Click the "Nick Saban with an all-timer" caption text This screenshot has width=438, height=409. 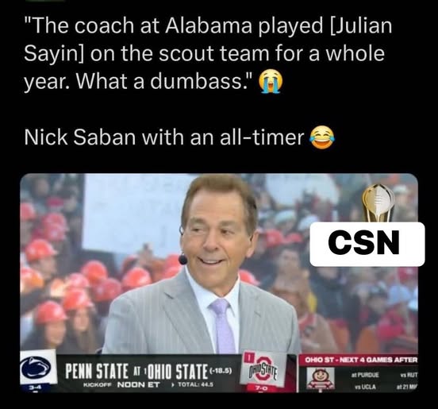click(x=164, y=138)
